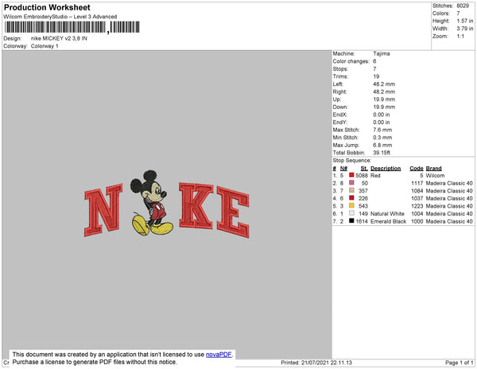Click the Left value 48.2 mm

tap(384, 84)
